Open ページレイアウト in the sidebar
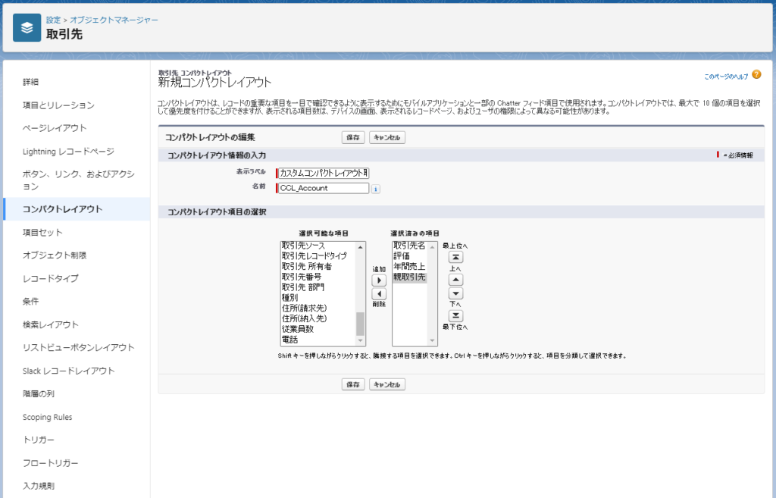Screen dimensions: 776x498 55,128
